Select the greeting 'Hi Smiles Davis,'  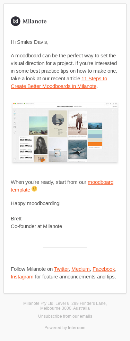pos(29,42)
